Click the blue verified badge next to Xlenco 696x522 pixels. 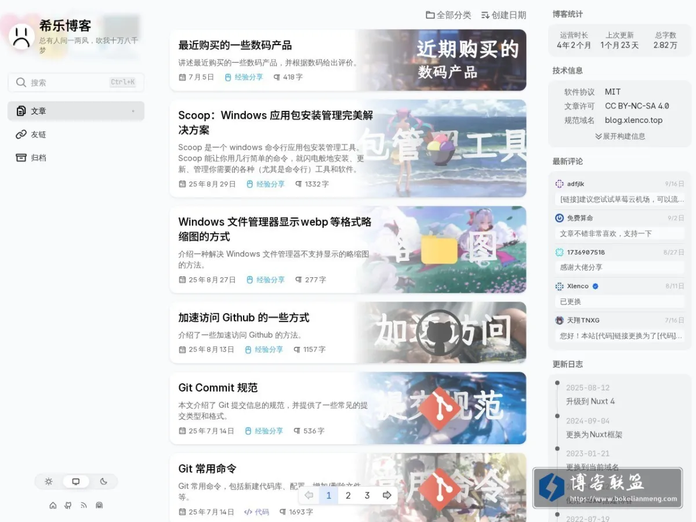(595, 287)
